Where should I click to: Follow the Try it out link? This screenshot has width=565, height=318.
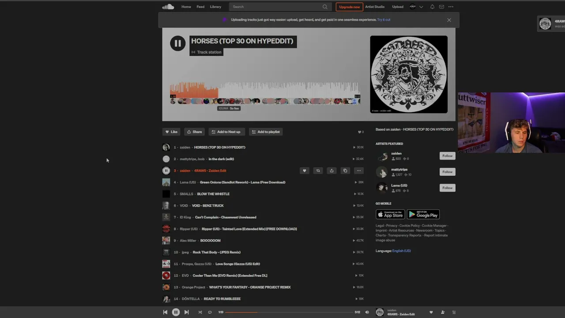[x=384, y=20]
